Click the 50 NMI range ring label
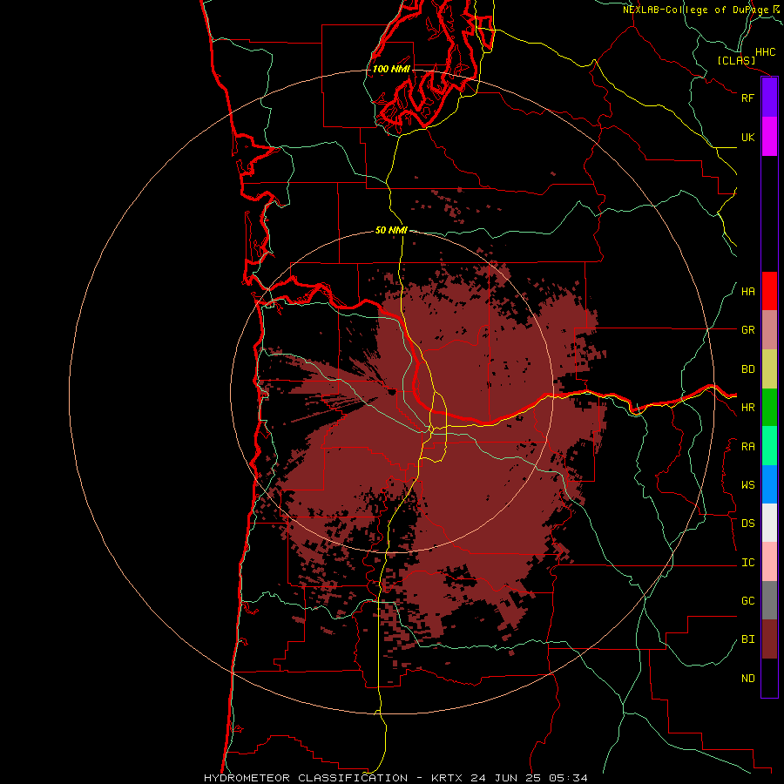The height and width of the screenshot is (784, 784). click(x=391, y=230)
